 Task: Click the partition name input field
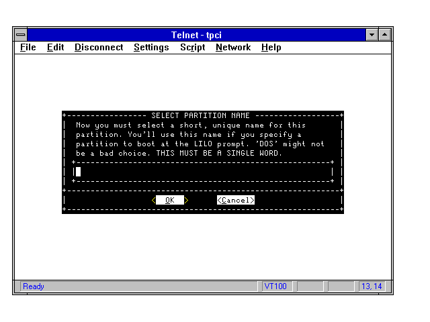pos(203,172)
